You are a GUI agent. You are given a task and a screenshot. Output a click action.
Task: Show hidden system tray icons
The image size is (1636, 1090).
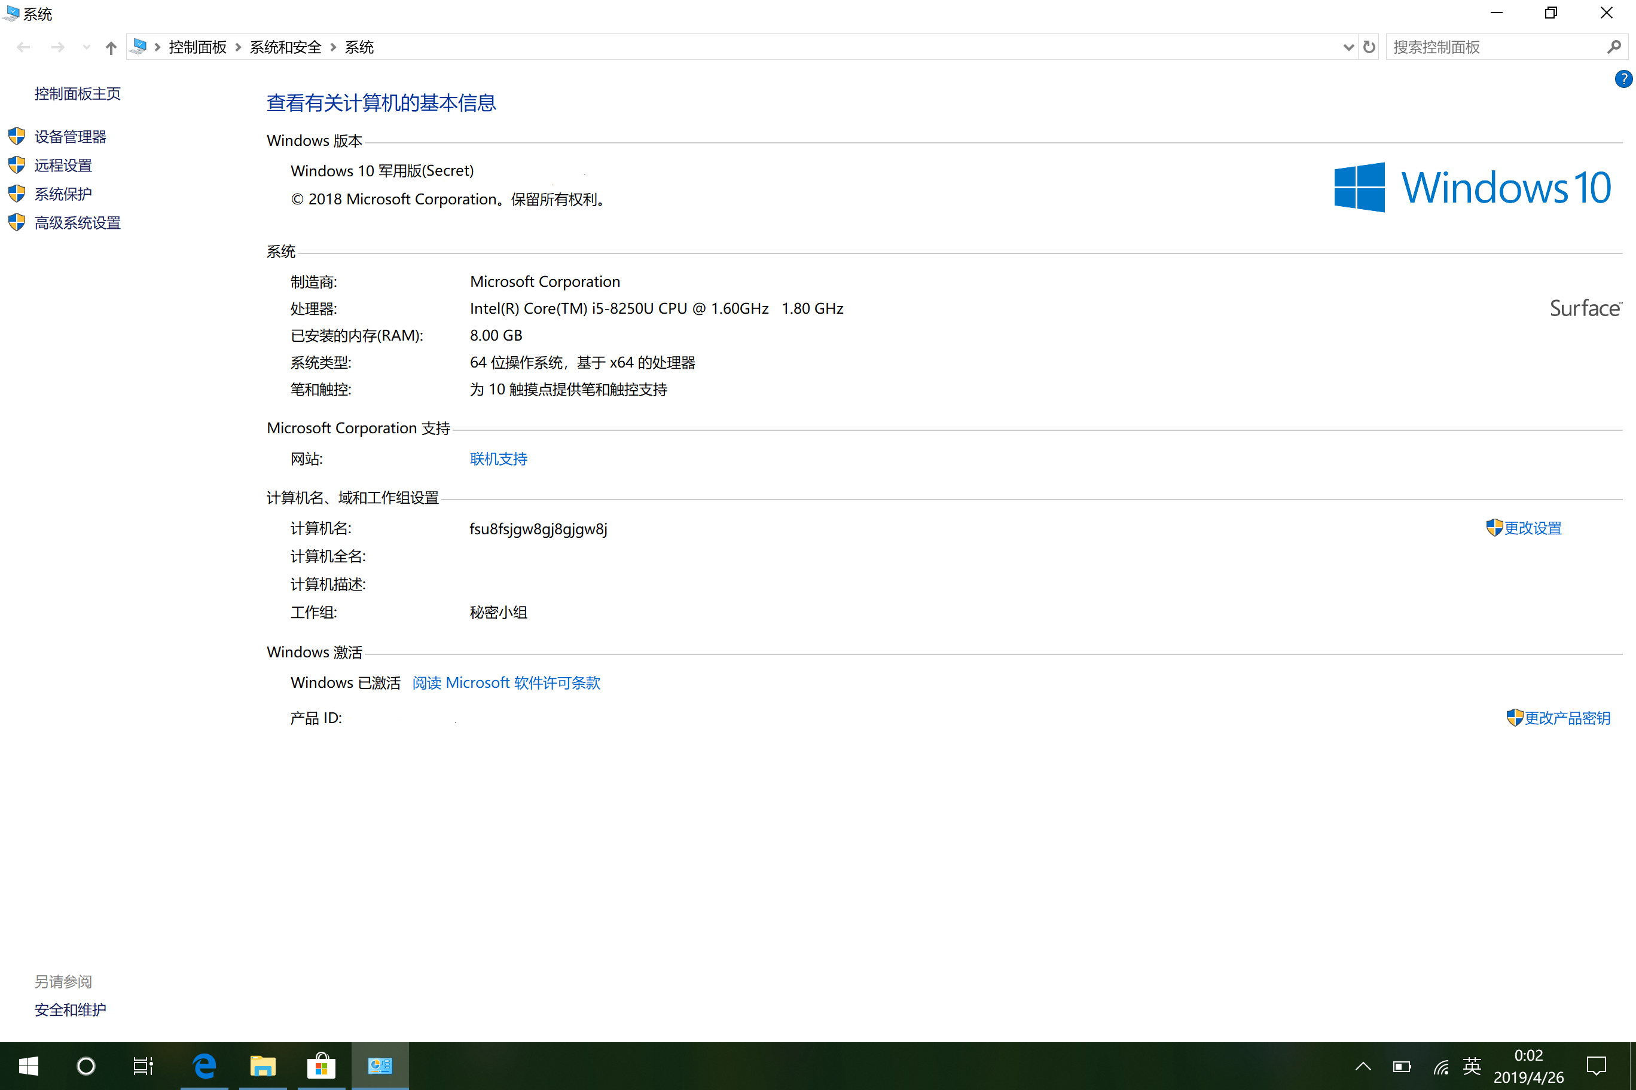point(1363,1065)
